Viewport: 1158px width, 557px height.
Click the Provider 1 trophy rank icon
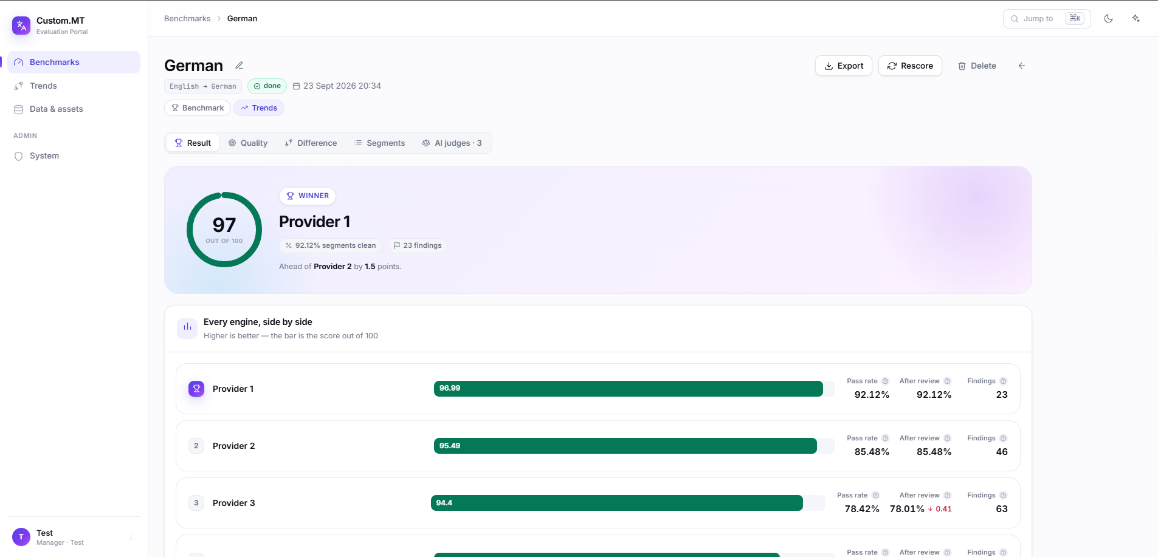196,389
